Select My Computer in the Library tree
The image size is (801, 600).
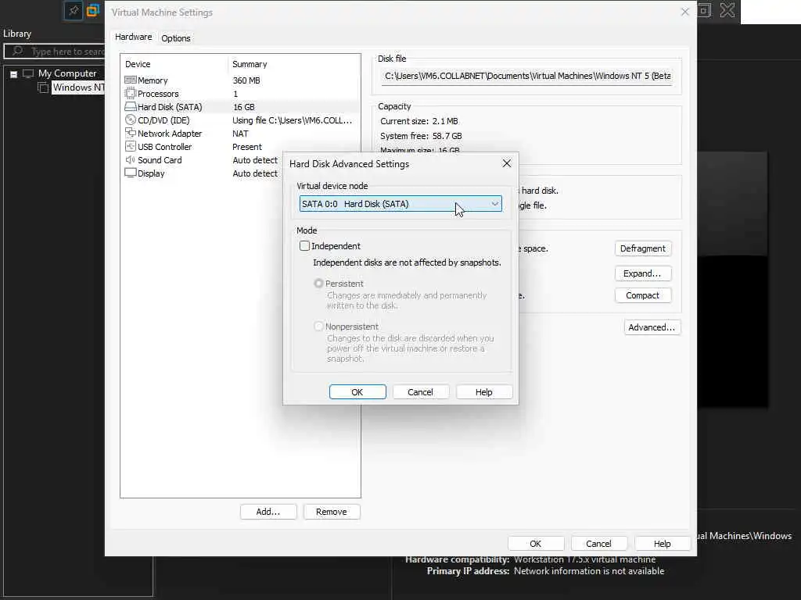[x=67, y=73]
